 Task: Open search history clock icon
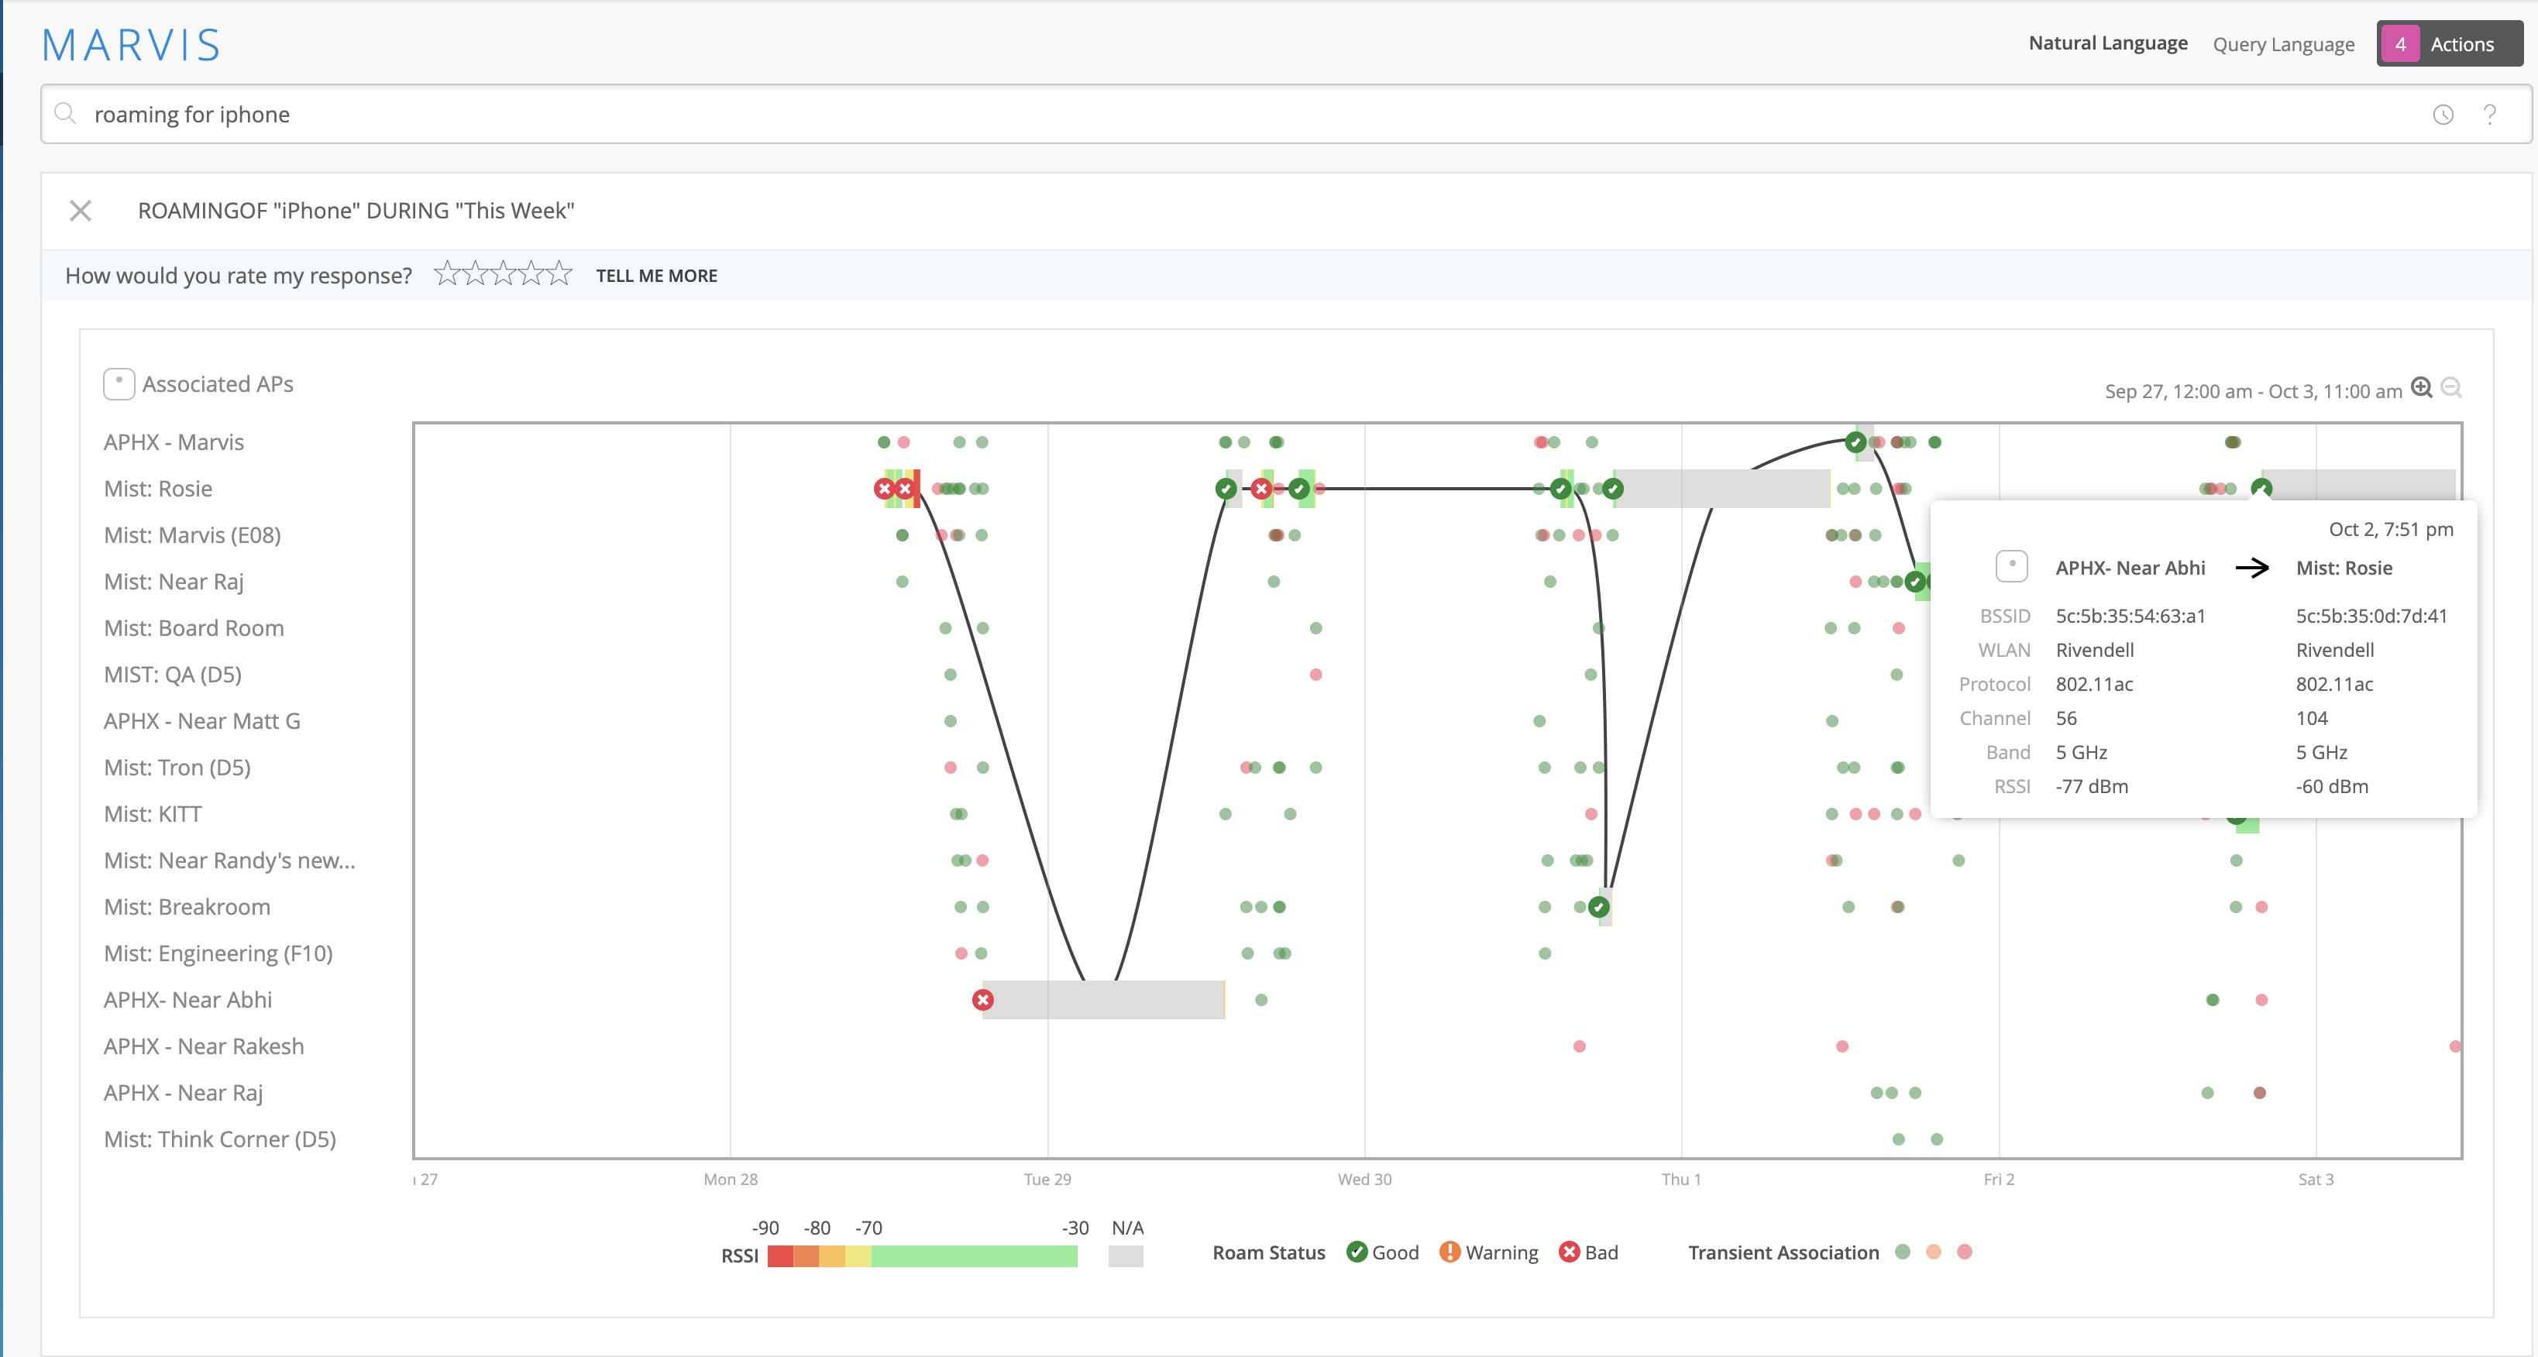click(2443, 115)
